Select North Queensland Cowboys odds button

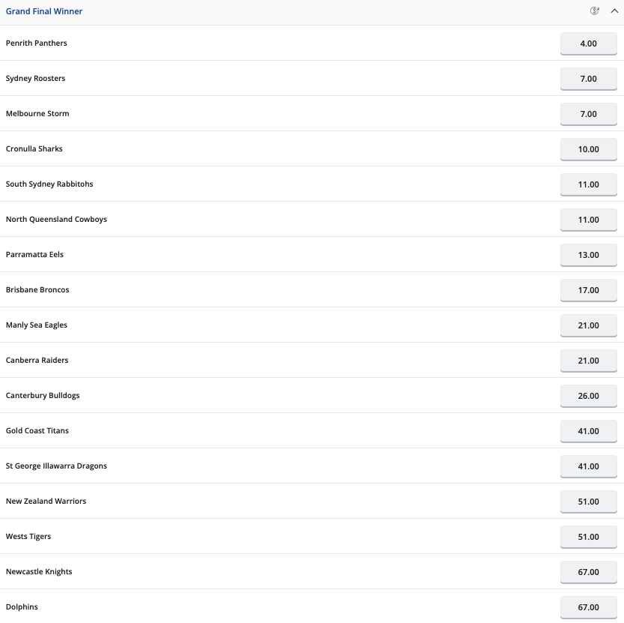click(588, 220)
